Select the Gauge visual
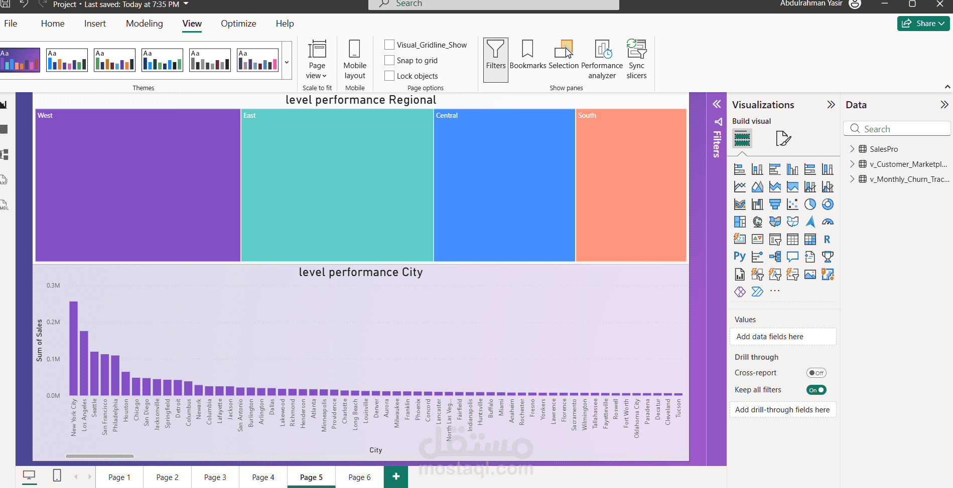Viewport: 953px width, 488px height. click(828, 222)
